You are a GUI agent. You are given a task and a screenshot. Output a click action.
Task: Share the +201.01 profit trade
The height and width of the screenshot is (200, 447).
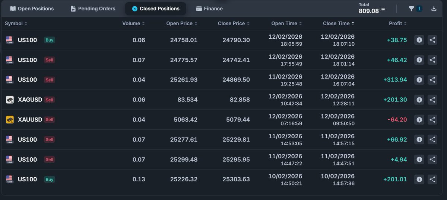[432, 179]
